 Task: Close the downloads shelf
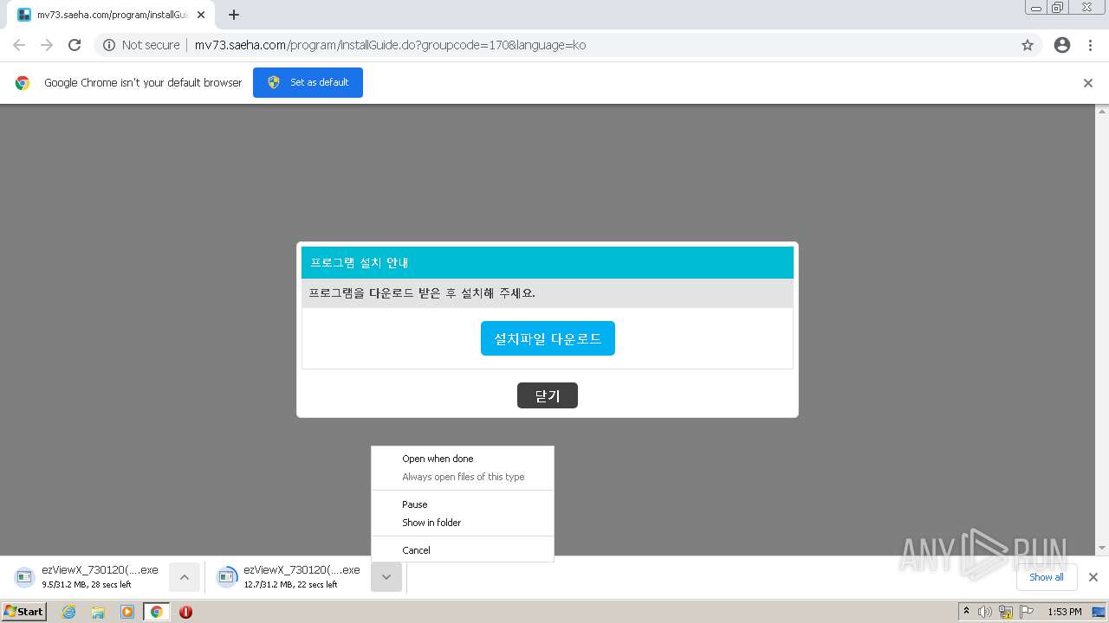[x=1093, y=577]
